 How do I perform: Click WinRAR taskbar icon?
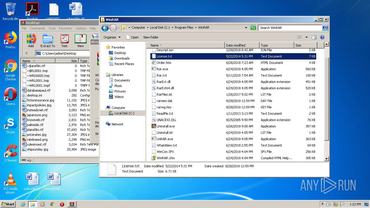[72, 204]
